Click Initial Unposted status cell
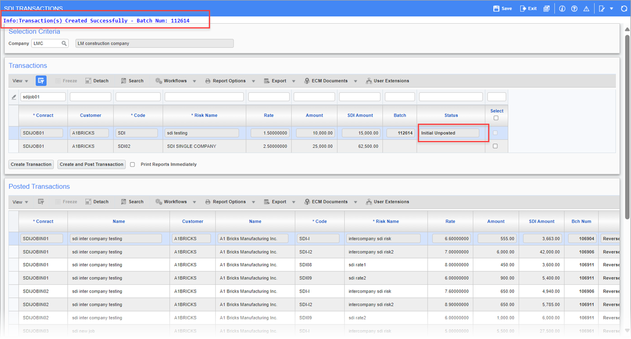631x339 pixels. [449, 133]
